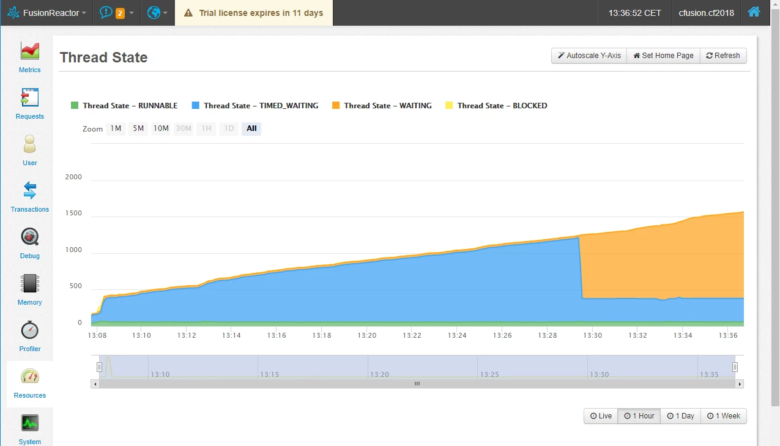The height and width of the screenshot is (446, 780).
Task: Toggle Thread State WAITING legend series
Action: point(382,106)
